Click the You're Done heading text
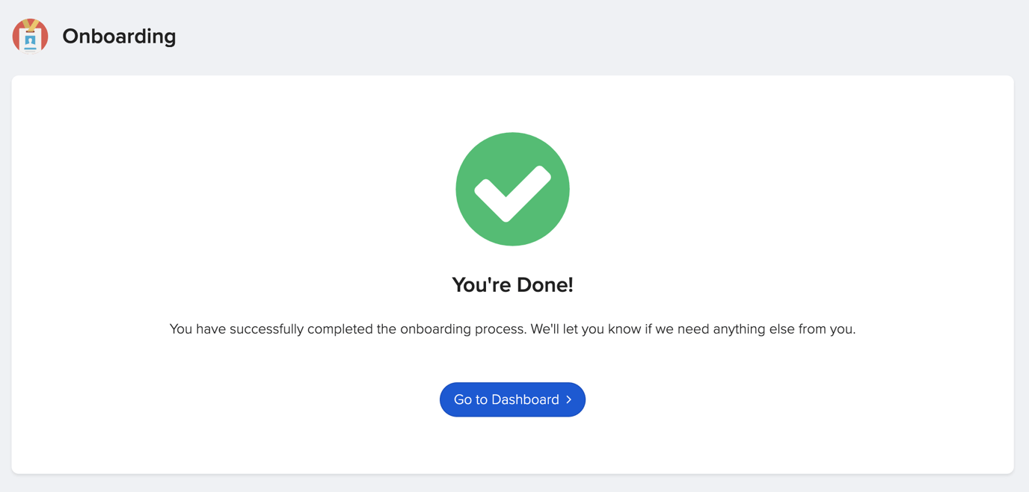Viewport: 1029px width, 492px height. click(512, 284)
